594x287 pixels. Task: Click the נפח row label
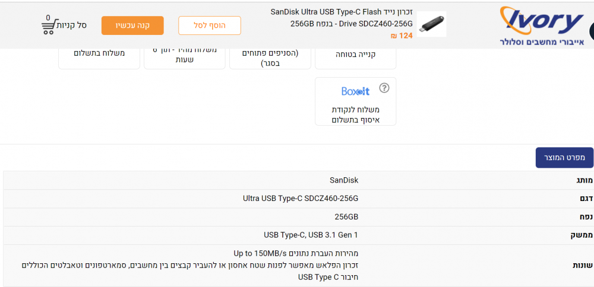point(586,217)
